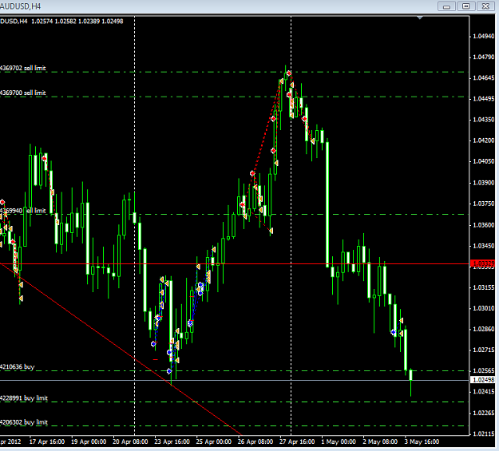Click the 2 May 08:00 time label
The height and width of the screenshot is (451, 499).
(380, 441)
